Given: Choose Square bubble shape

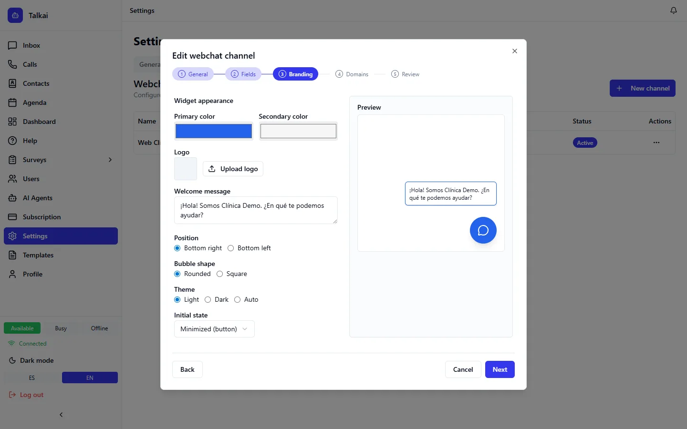Looking at the screenshot, I should coord(220,274).
